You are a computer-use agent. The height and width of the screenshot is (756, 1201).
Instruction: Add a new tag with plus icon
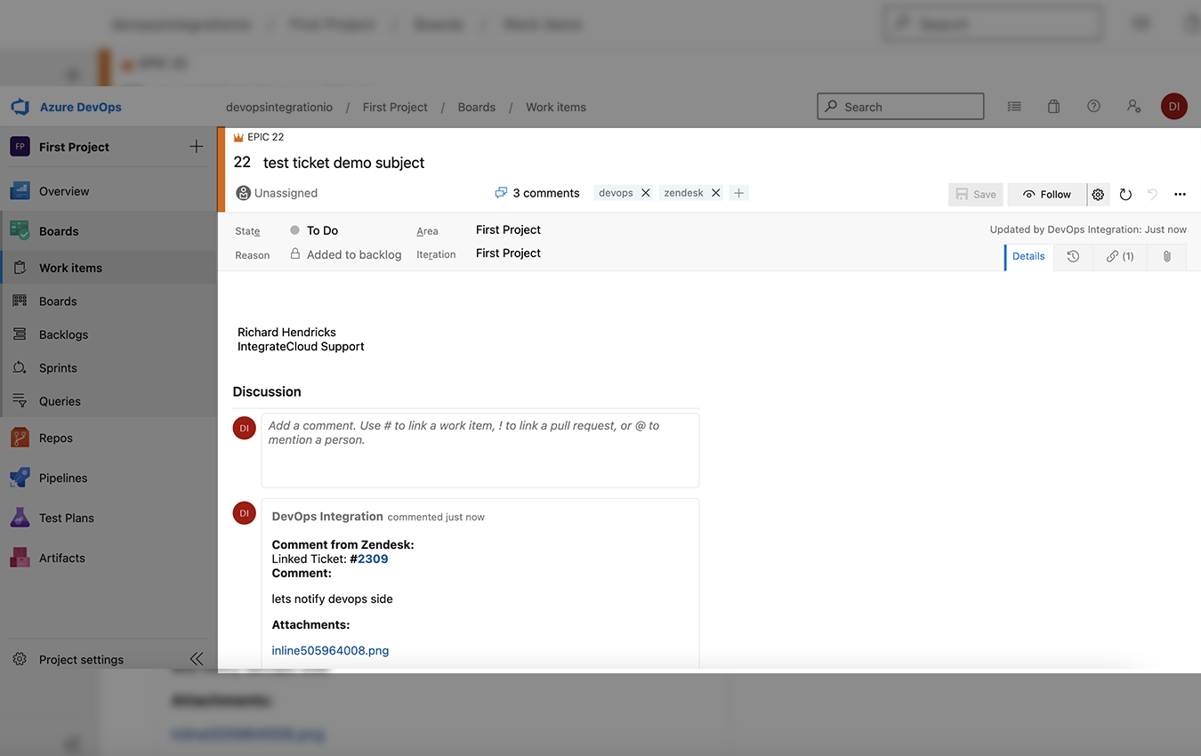[739, 193]
